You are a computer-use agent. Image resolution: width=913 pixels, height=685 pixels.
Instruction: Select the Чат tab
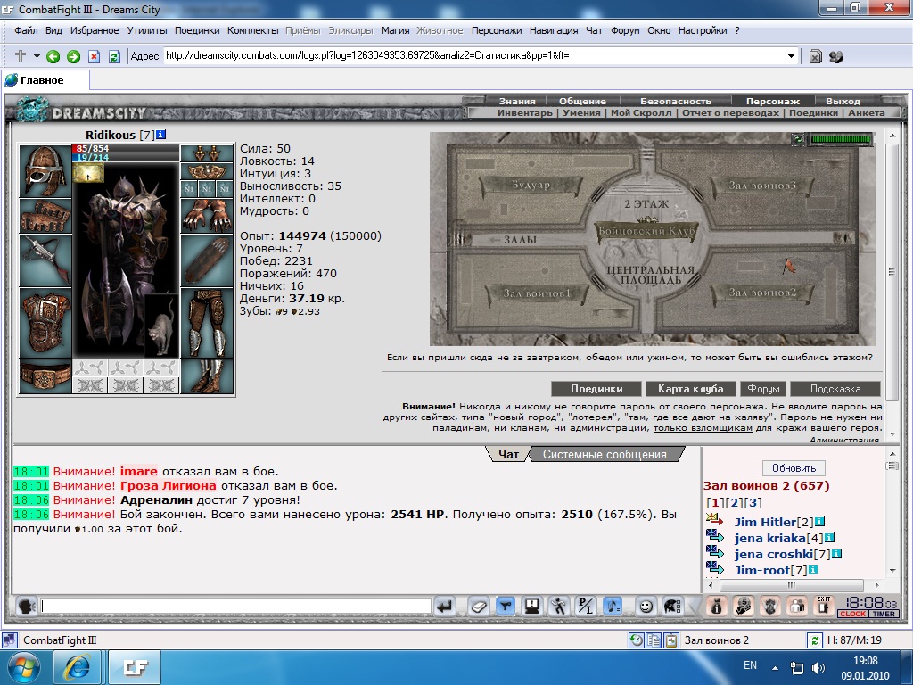pos(507,454)
